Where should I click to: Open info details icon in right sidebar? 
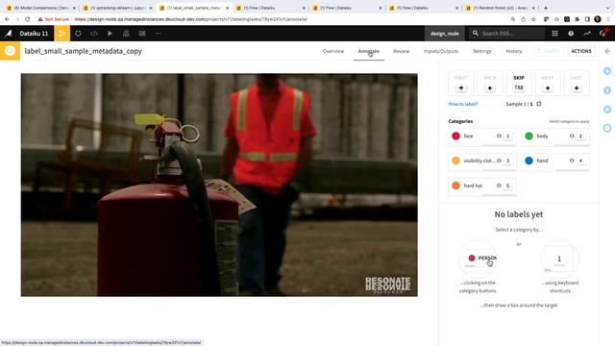tap(607, 90)
